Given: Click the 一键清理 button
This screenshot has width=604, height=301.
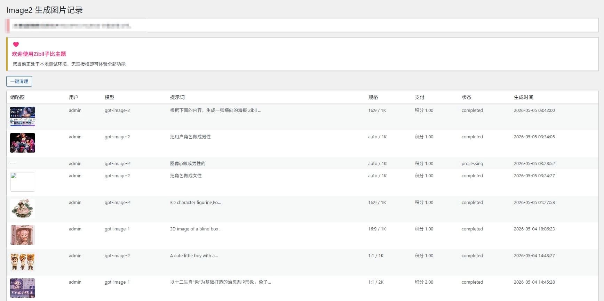Looking at the screenshot, I should point(19,81).
